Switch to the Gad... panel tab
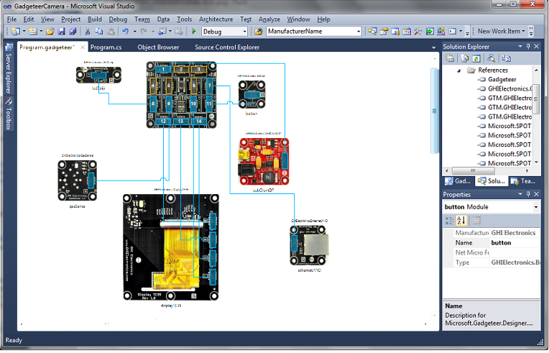This screenshot has height=353, width=549. pyautogui.click(x=458, y=181)
